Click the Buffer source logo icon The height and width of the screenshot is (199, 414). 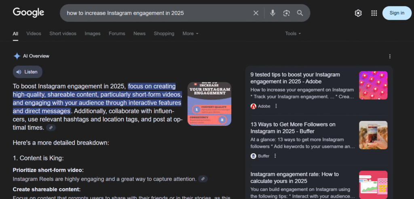tap(253, 156)
